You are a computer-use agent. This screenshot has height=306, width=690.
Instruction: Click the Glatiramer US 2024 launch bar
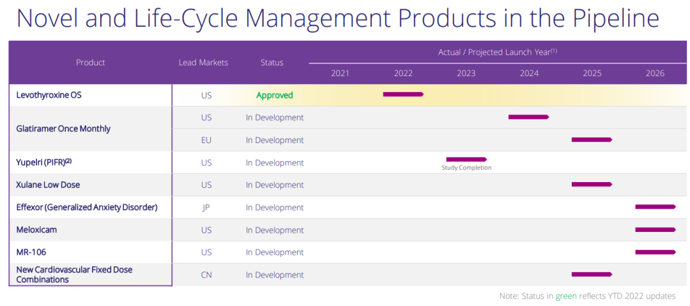pyautogui.click(x=528, y=117)
